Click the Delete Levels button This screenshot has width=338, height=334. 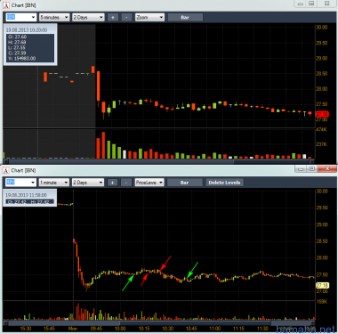[224, 183]
